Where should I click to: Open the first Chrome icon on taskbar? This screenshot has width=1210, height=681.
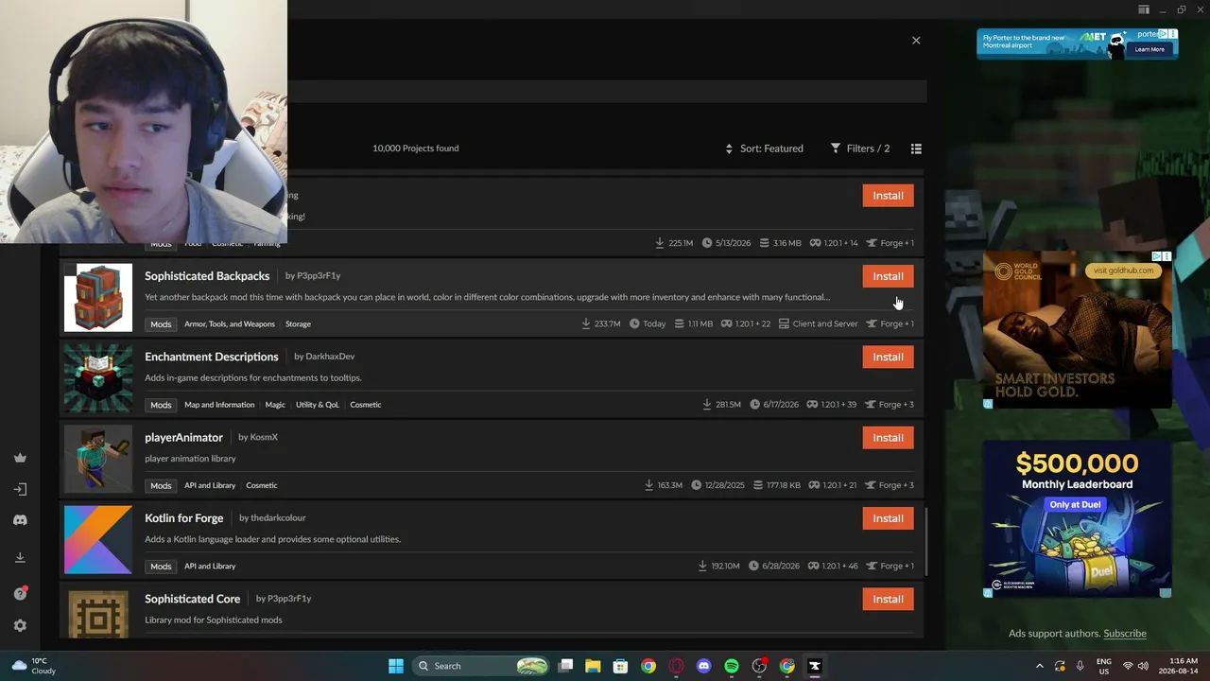648,666
